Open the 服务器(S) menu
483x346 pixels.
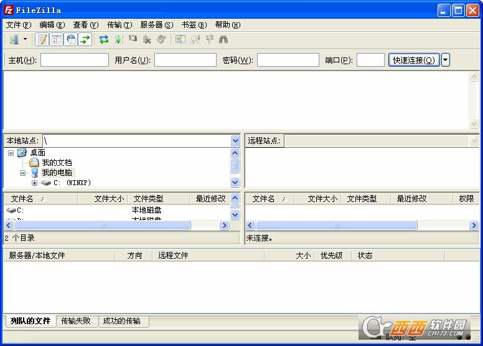click(156, 25)
